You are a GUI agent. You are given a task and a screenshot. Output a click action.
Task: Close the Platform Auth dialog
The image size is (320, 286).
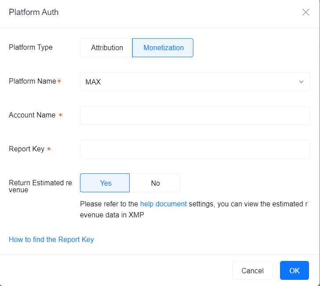(305, 12)
